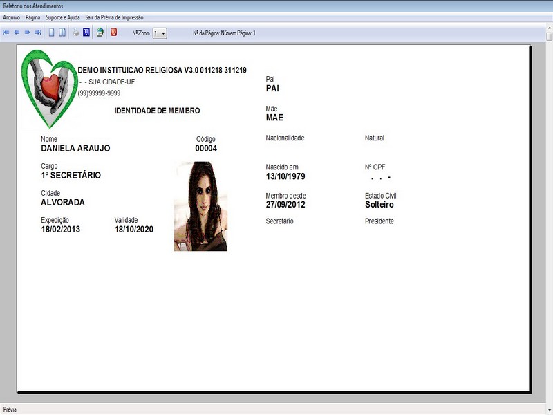Click the Número Página: 1 indicator
Viewport: 553px width, 415px height.
click(x=238, y=33)
